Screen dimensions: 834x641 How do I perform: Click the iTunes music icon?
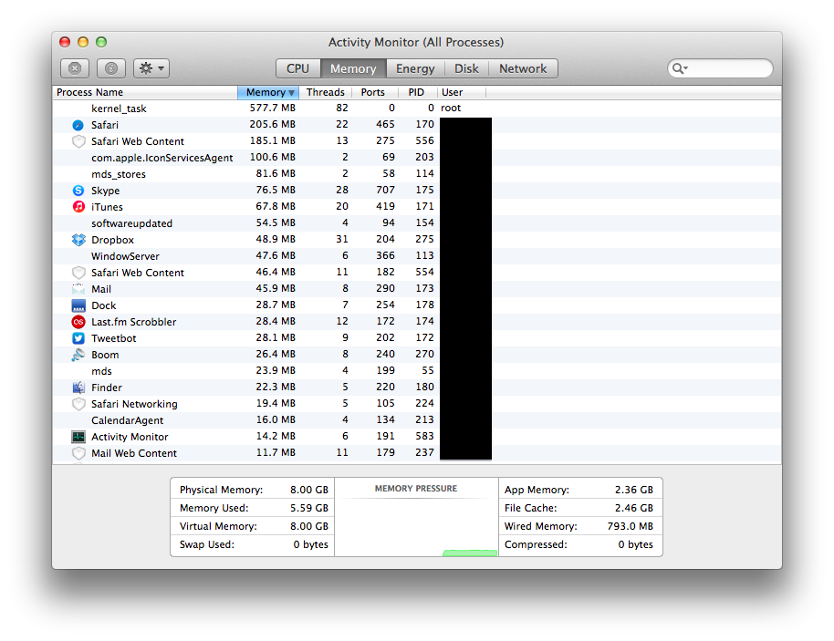78,207
